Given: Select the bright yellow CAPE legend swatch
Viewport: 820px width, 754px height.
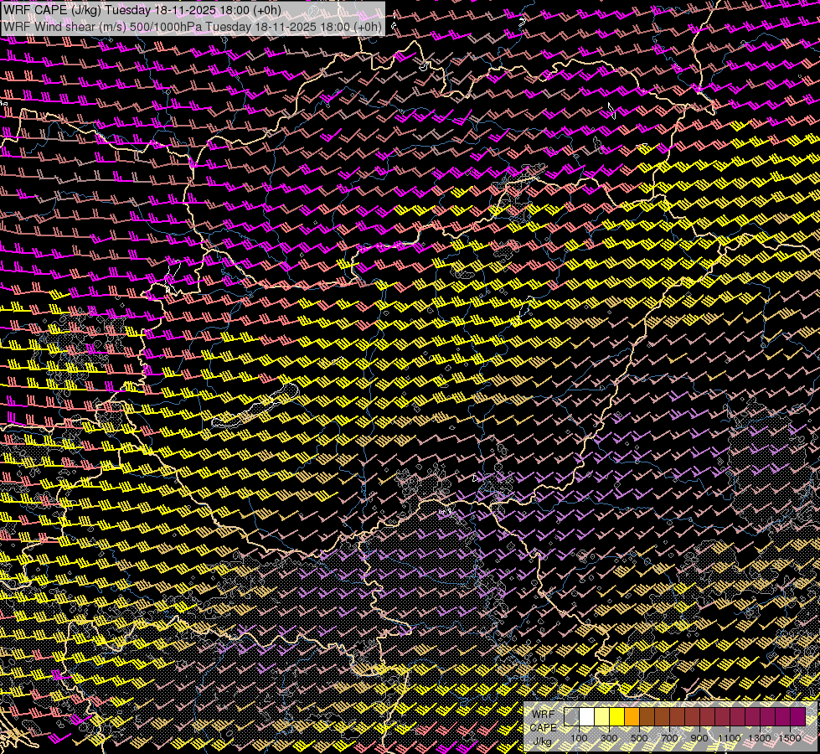Looking at the screenshot, I should [x=617, y=717].
